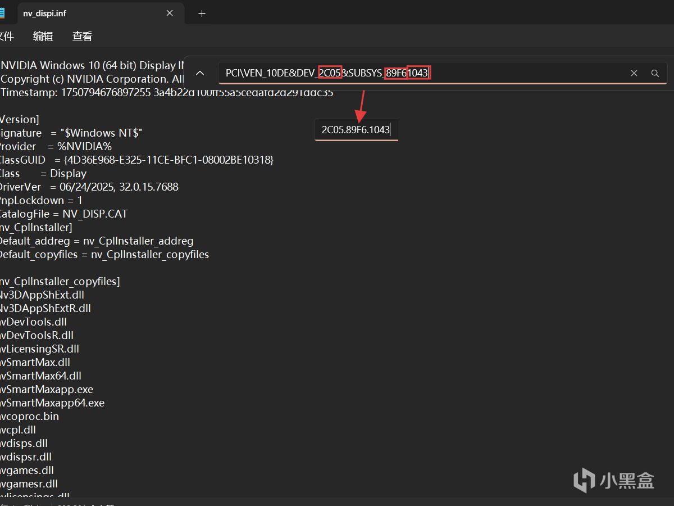This screenshot has height=506, width=674.
Task: Click the nvSmartMax.dll line
Action: [x=35, y=362]
